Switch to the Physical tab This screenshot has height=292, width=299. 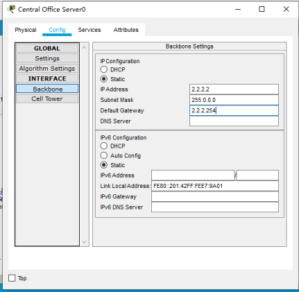(26, 30)
